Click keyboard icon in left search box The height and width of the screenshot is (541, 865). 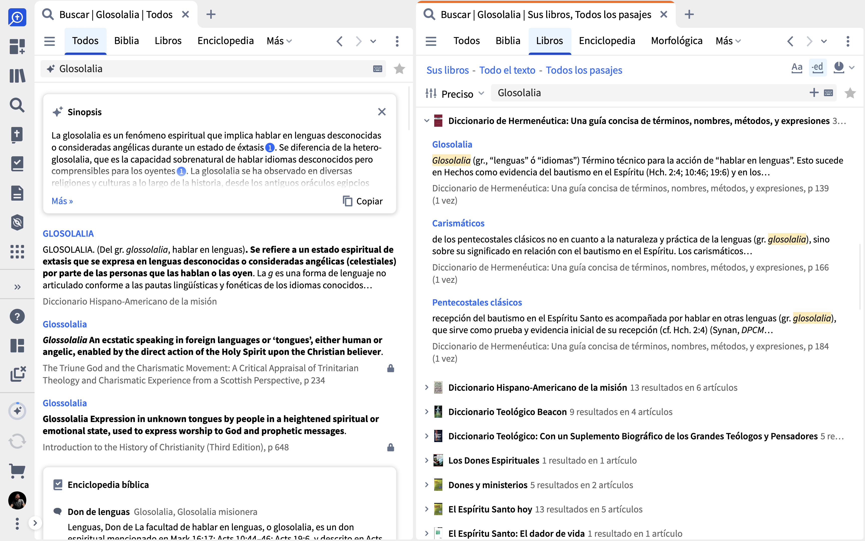pyautogui.click(x=377, y=69)
